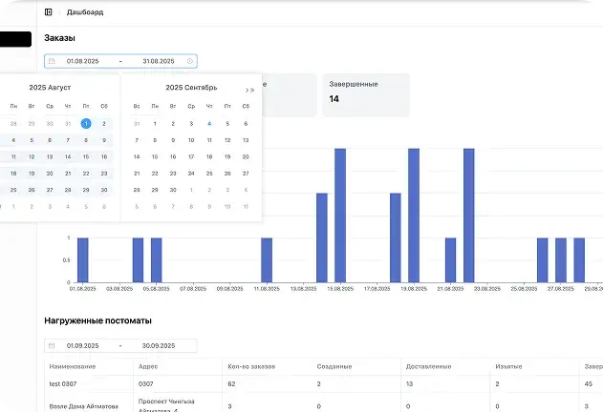The width and height of the screenshot is (603, 412).
Task: Open start date 01.09.2025 picker
Action: tap(83, 346)
